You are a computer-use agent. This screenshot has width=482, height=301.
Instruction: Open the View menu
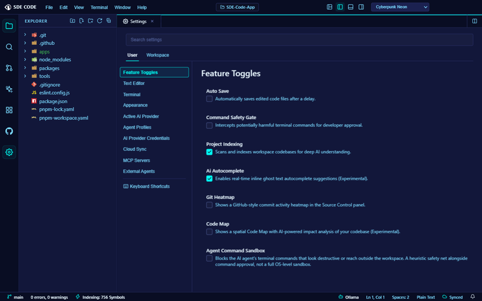pyautogui.click(x=79, y=8)
